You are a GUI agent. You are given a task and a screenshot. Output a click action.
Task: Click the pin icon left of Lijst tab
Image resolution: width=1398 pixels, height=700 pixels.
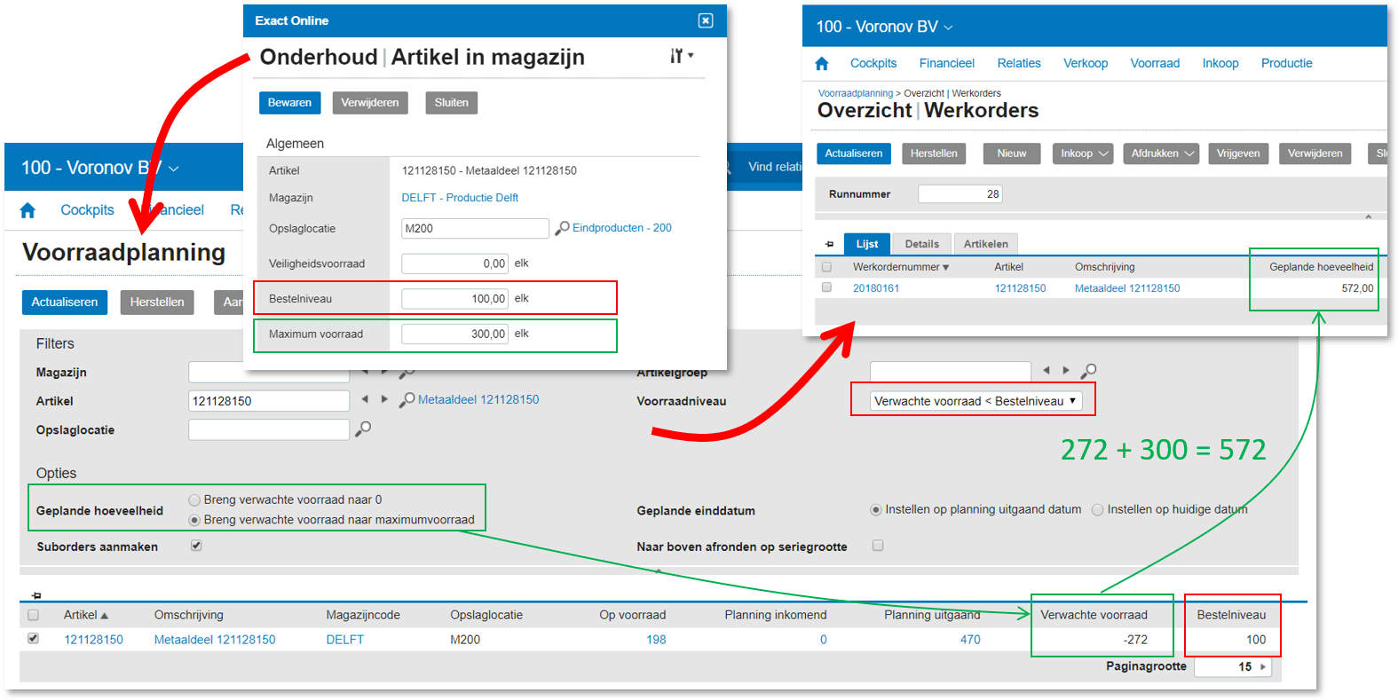(829, 244)
